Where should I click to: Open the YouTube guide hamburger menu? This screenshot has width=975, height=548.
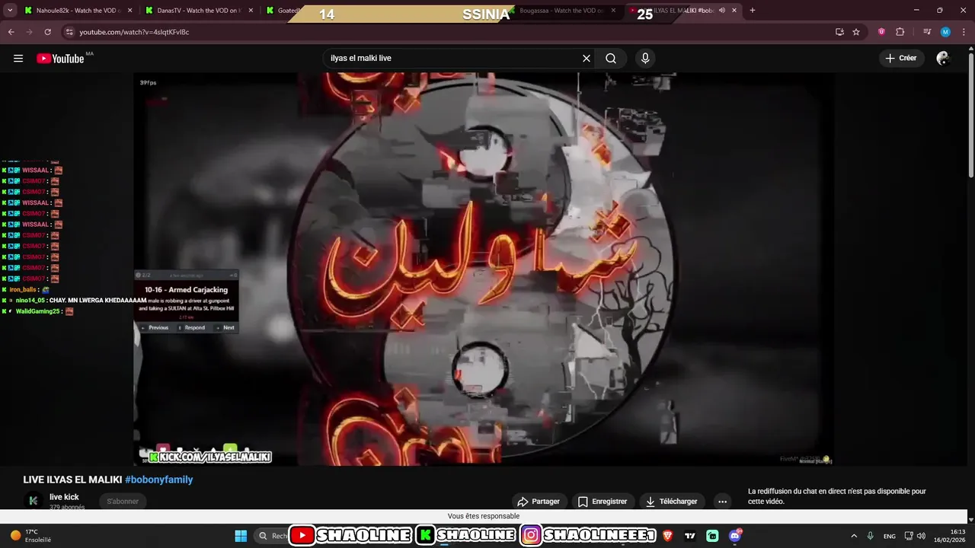coord(18,59)
